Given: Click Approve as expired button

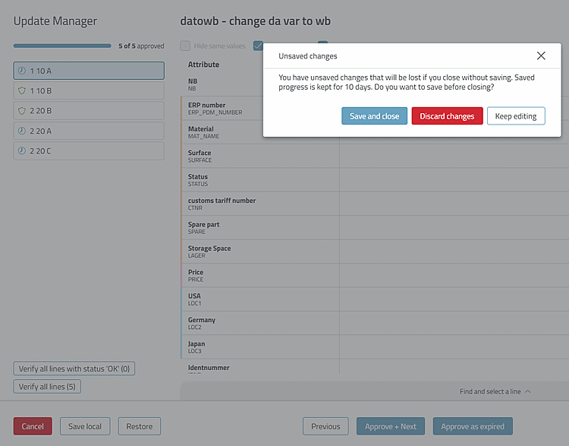Looking at the screenshot, I should pos(473,426).
